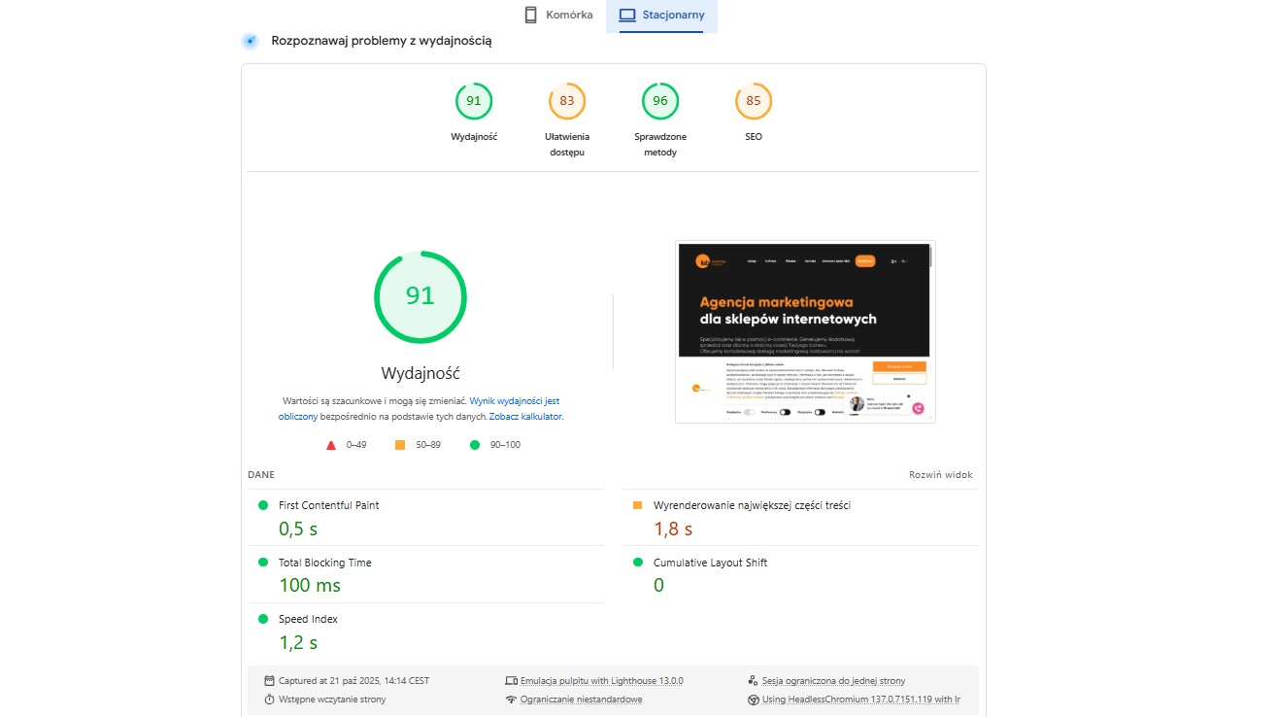Click the red triangle 0–49 legend marker
Viewport: 1278px width, 717px height.
[331, 445]
